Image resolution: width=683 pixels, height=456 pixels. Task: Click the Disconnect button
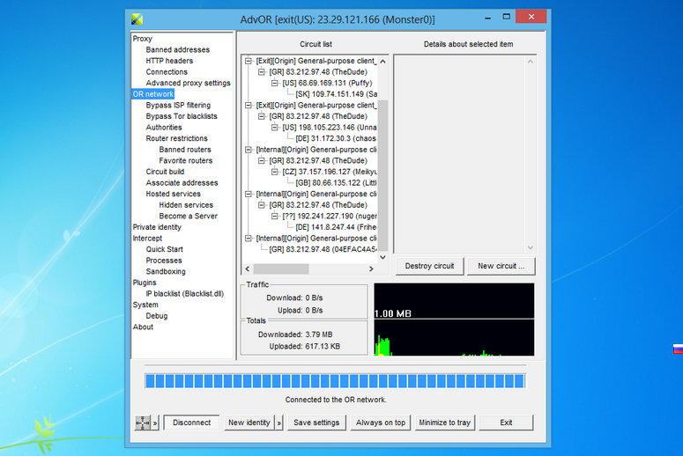click(x=191, y=423)
